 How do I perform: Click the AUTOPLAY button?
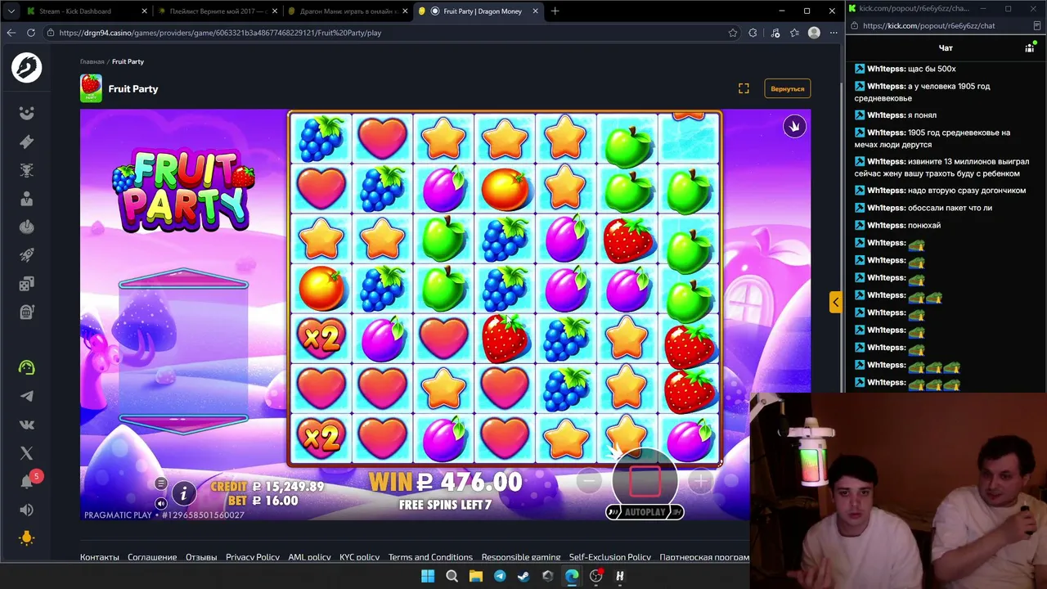point(645,512)
